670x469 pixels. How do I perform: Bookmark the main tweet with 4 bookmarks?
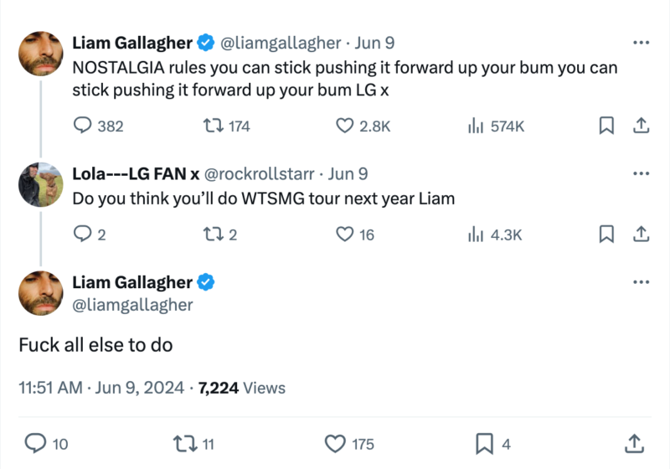click(485, 444)
